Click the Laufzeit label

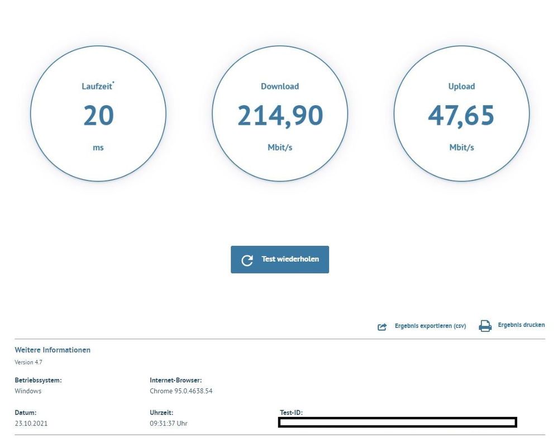(x=97, y=86)
